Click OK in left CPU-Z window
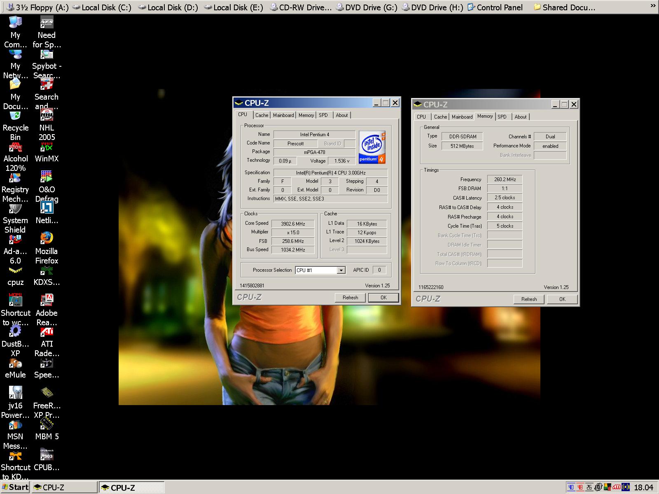The height and width of the screenshot is (494, 659). click(383, 298)
